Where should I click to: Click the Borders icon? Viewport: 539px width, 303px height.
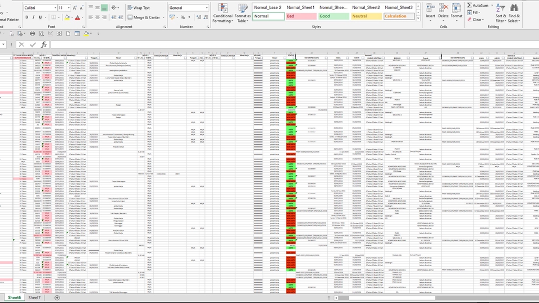pos(53,17)
